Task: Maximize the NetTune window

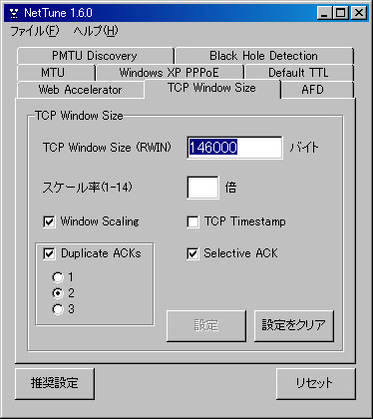Action: coord(341,13)
